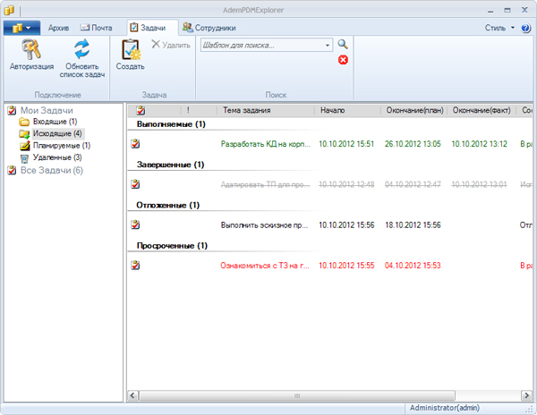
Task: Select struck-through task Адаптировать ТП
Action: coord(265,185)
